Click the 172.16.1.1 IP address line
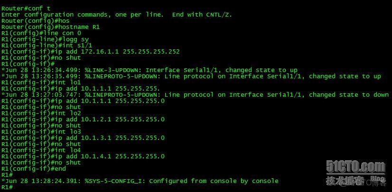Screen dimensions: 392x192 coord(91,52)
